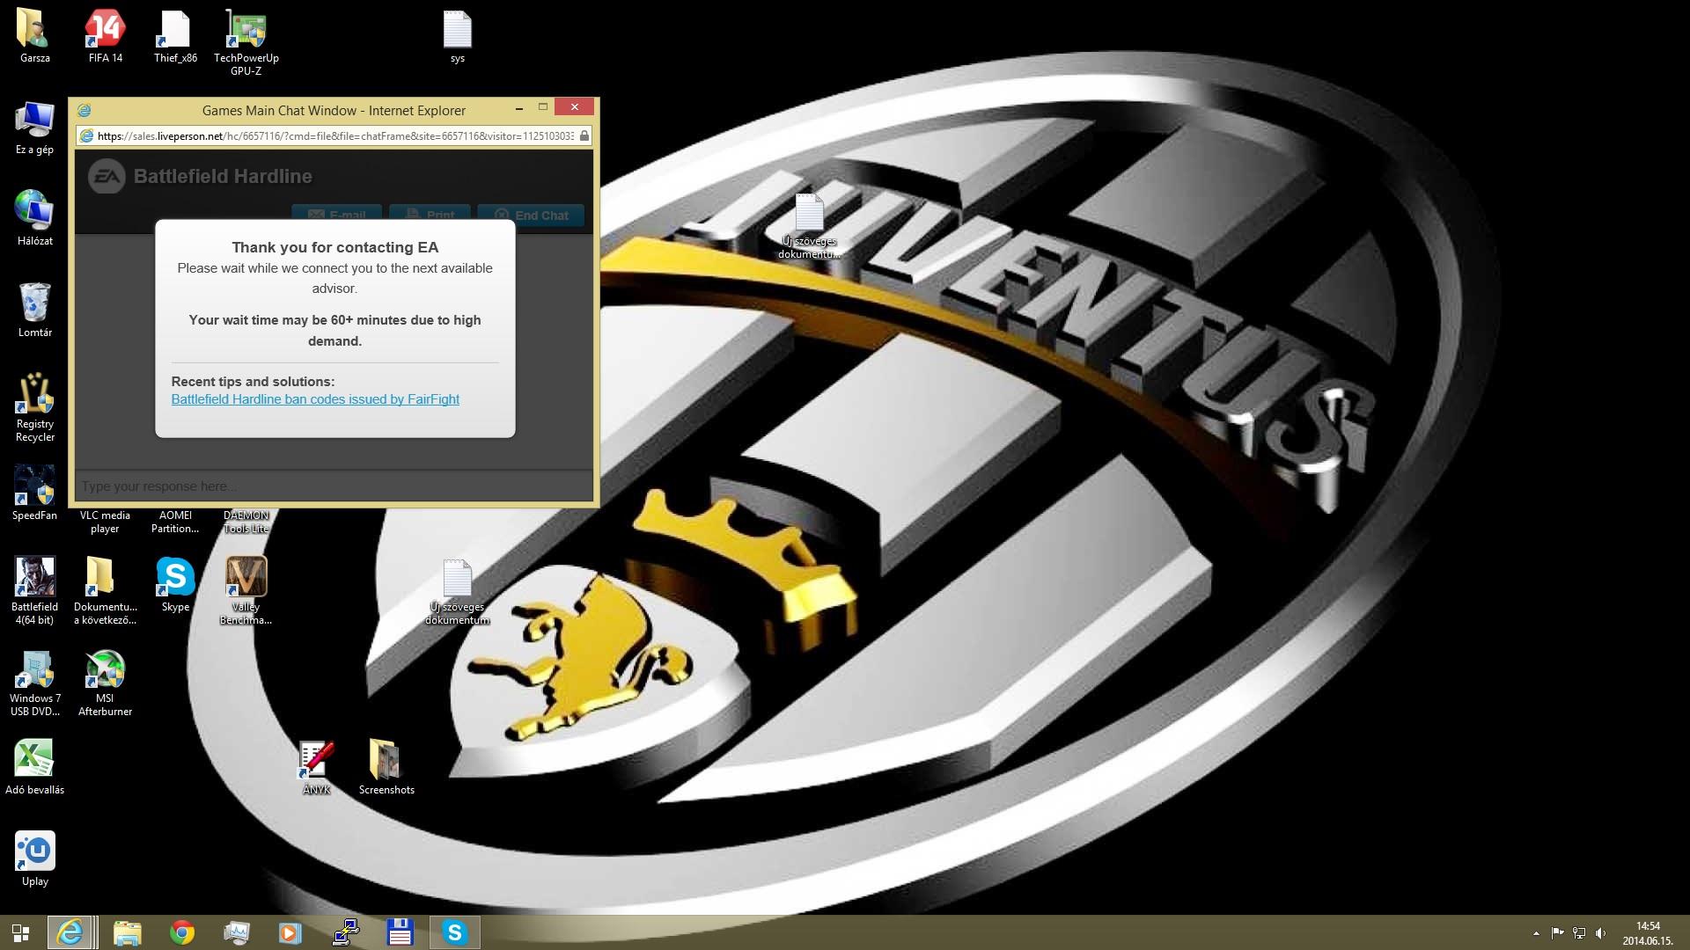This screenshot has width=1690, height=950.
Task: Select the sys file on the desktop
Action: (457, 35)
